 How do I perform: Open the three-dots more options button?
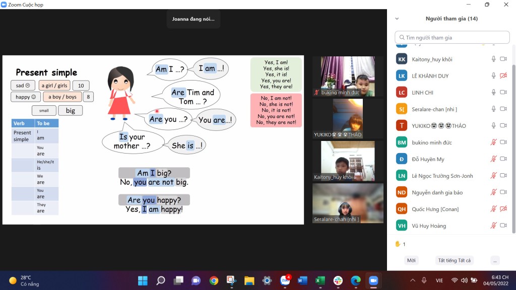(x=495, y=260)
